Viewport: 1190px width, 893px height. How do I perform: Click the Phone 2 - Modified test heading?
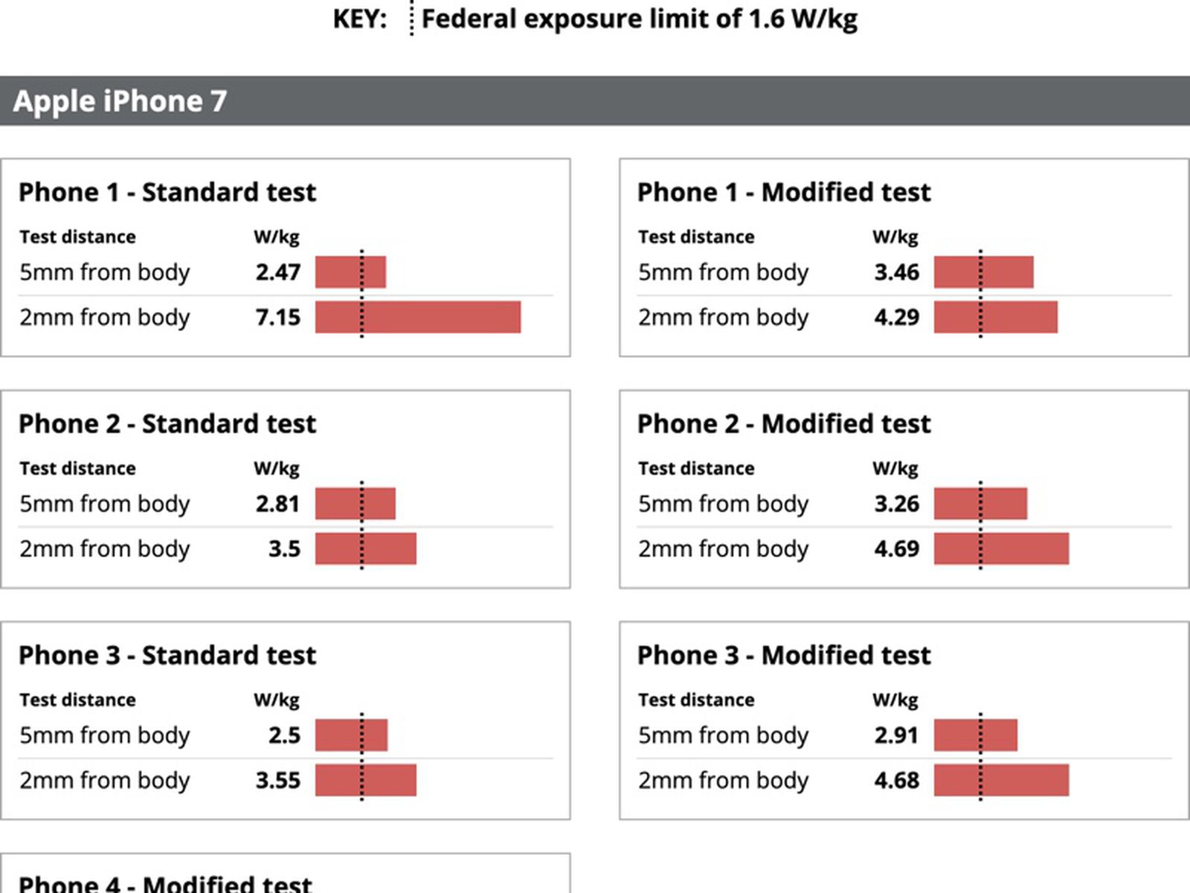[x=784, y=423]
